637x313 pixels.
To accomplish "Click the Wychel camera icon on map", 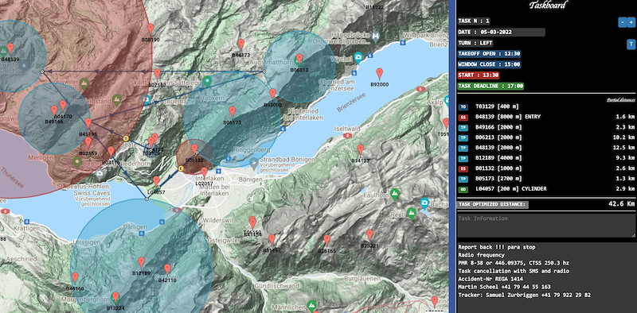I will coord(358,57).
